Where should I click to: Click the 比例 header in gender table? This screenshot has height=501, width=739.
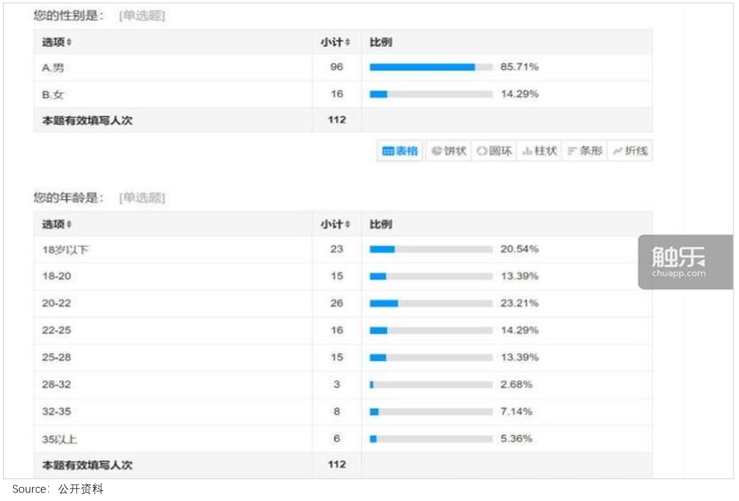coord(380,42)
